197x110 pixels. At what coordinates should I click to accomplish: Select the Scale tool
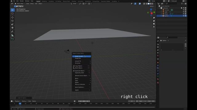click(12, 24)
